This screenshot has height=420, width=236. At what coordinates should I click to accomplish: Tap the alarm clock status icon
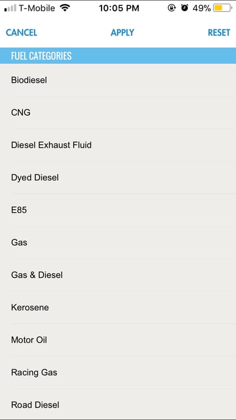pyautogui.click(x=184, y=8)
